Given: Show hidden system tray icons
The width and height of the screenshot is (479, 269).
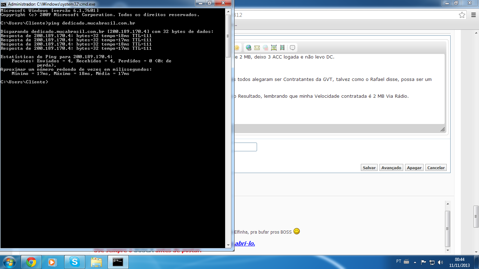Looking at the screenshot, I should point(415,262).
